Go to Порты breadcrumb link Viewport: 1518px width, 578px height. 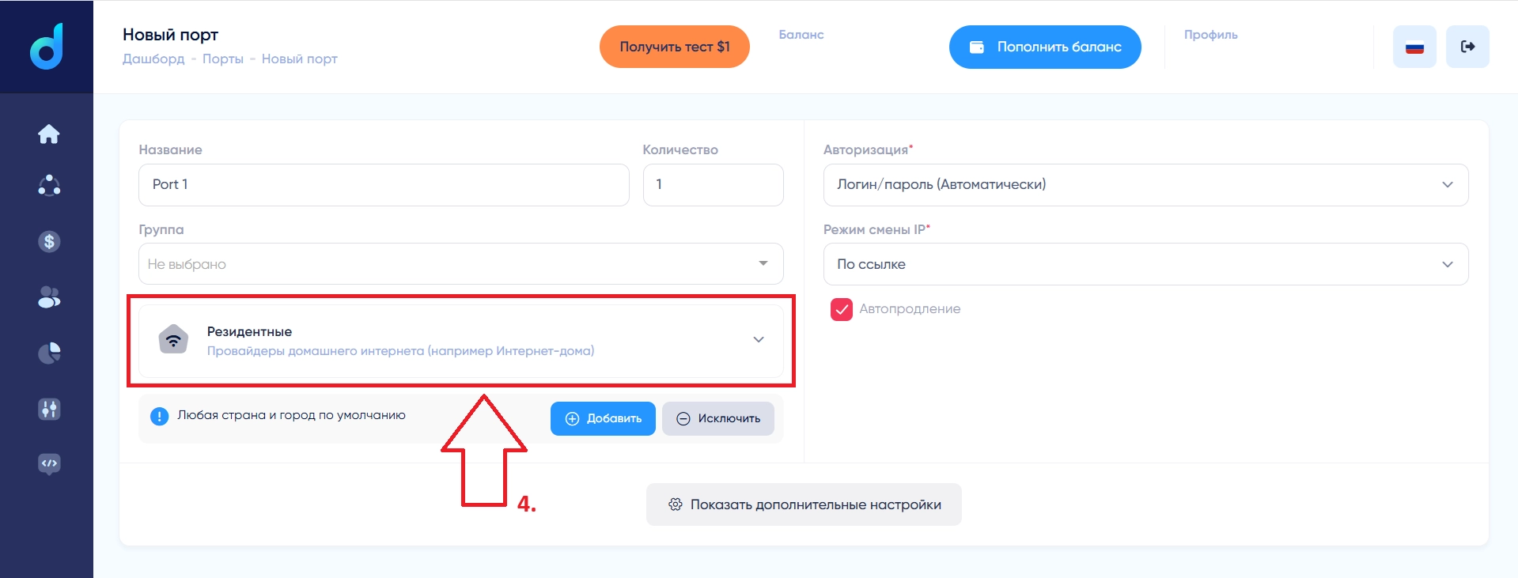pos(223,59)
